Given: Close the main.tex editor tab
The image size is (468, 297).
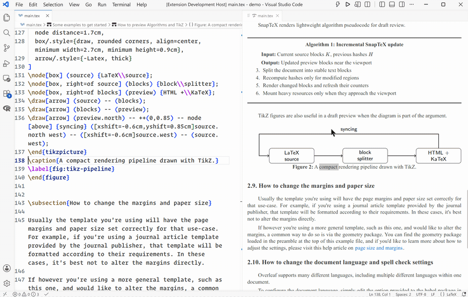Looking at the screenshot, I should point(47,16).
